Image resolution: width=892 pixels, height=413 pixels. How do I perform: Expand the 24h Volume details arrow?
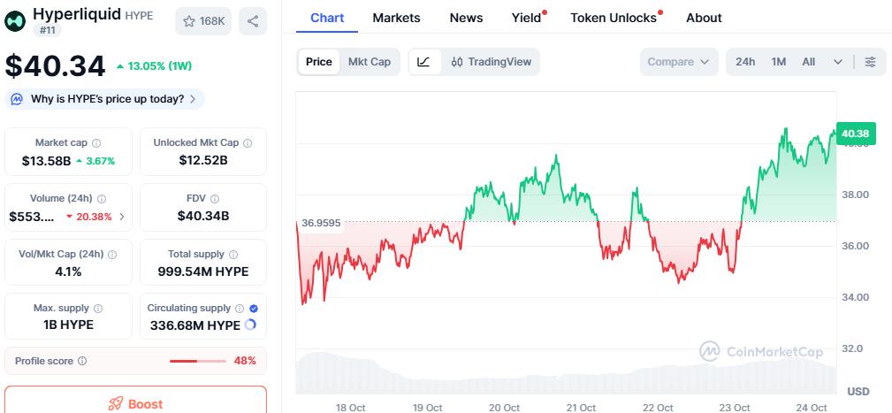click(122, 217)
